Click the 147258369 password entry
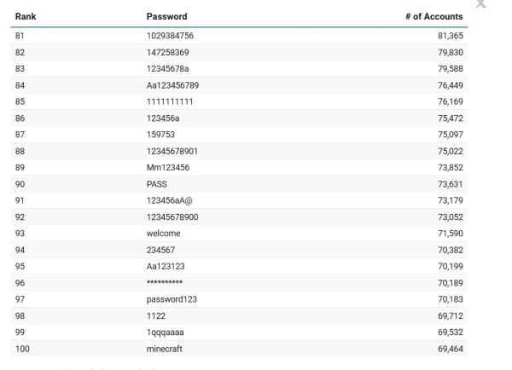Screen dimensions: 512x370 pos(168,52)
